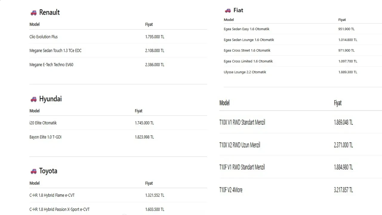Image resolution: width=382 pixels, height=215 pixels.
Task: Click Ulysse Lounge 2.2 Otomatik model
Action: 245,72
